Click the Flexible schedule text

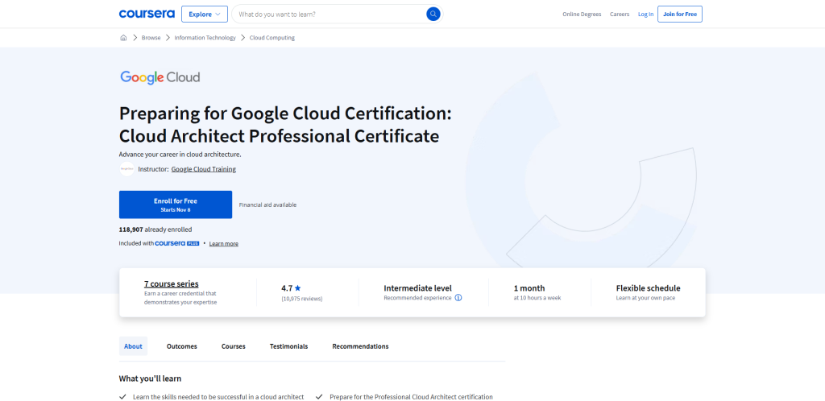coord(649,288)
